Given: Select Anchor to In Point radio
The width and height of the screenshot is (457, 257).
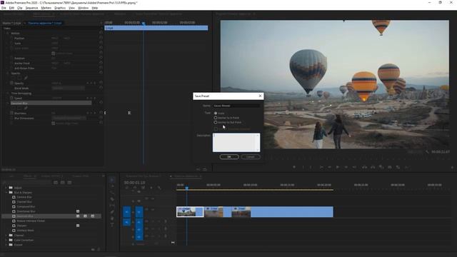Looking at the screenshot, I should coord(216,118).
